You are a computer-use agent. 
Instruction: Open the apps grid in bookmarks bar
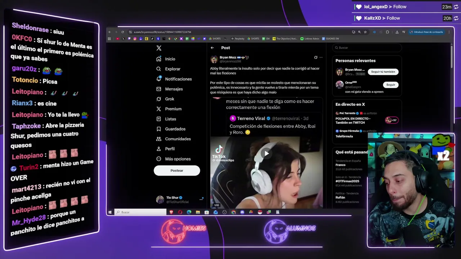[x=109, y=39]
